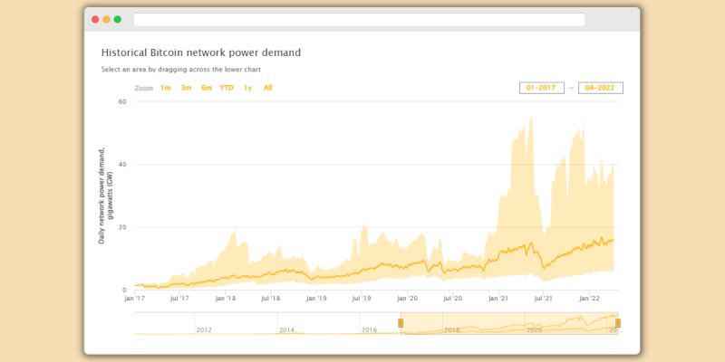
Task: Click the 'Select an area by dragging' subtitle
Action: click(x=181, y=70)
